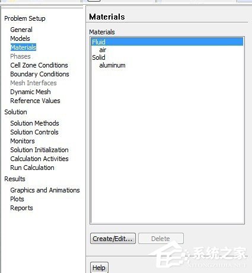The height and width of the screenshot is (273, 252).
Task: Open Solution Initialization
Action: pos(39,150)
